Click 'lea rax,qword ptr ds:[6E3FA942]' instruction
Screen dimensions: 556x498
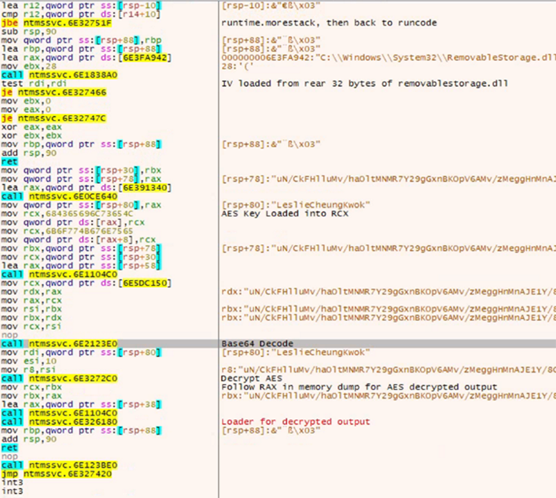(x=86, y=58)
